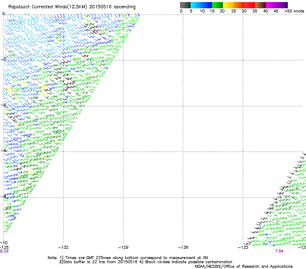306x269 pixels.
Task: Click the latitude label -2
Action: coord(4,59)
